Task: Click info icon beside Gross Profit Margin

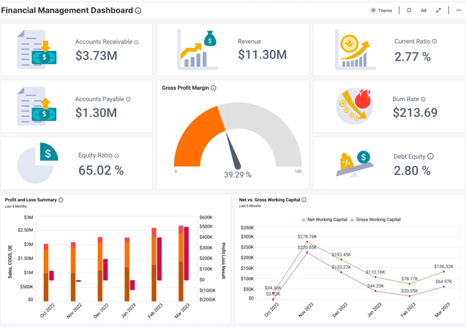Action: click(214, 88)
